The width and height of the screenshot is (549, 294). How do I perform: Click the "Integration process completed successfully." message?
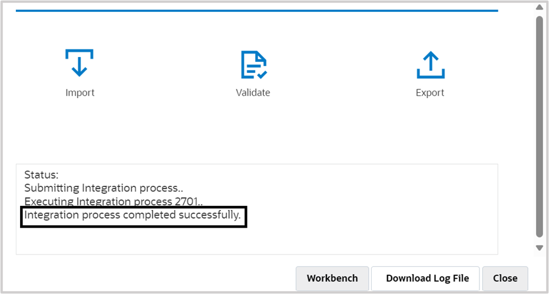pyautogui.click(x=133, y=215)
